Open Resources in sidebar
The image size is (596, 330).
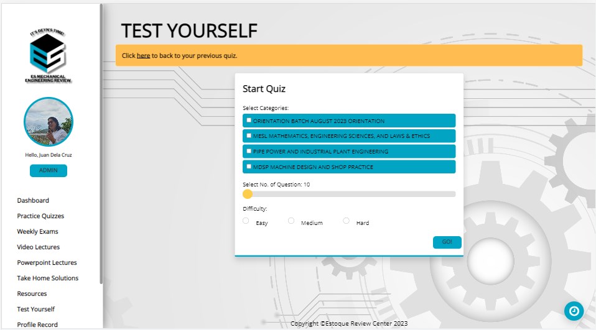pyautogui.click(x=32, y=294)
